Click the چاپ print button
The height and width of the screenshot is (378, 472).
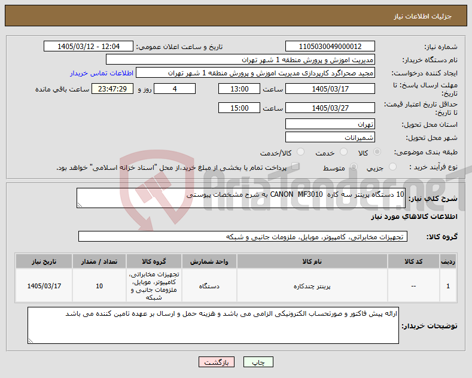click(258, 362)
